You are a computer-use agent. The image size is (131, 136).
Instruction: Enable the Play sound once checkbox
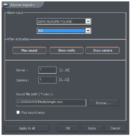(x=18, y=112)
